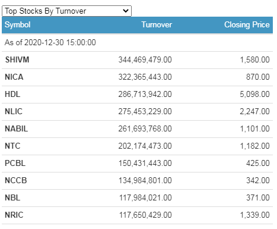Select NRIC closing price 1,339.00

[x=255, y=215]
